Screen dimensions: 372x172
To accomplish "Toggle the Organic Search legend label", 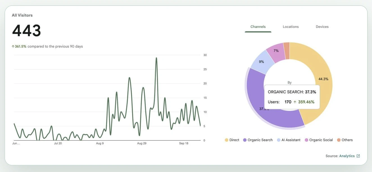I will (260, 140).
